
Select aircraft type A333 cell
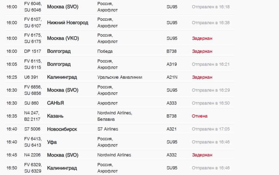coord(171,103)
